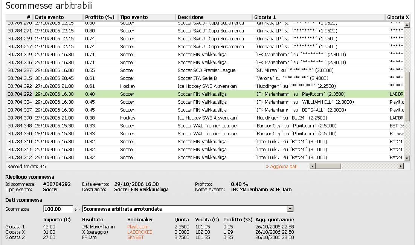
Task: Click the horizontal scrollbar thumb
Action: pos(328,166)
